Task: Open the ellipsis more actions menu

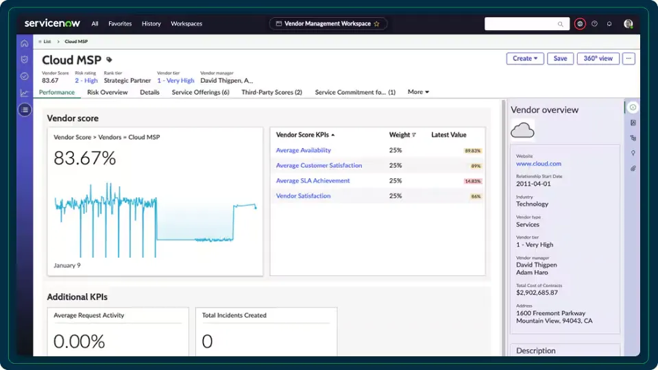Action: click(628, 59)
